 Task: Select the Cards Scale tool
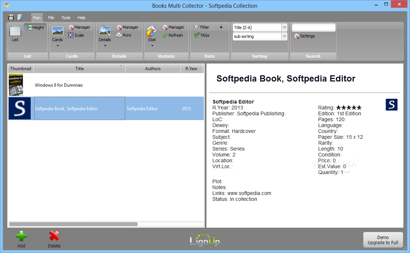tap(76, 35)
